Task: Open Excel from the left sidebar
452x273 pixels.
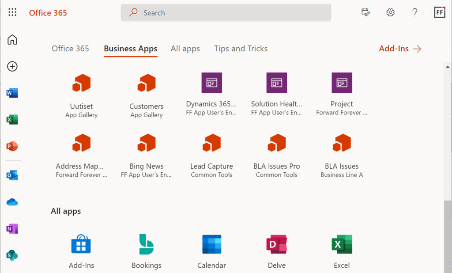Action: (12, 119)
